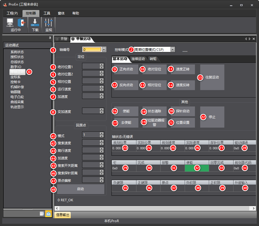
Task: Click the 下载 download icon
Action: click(35, 23)
